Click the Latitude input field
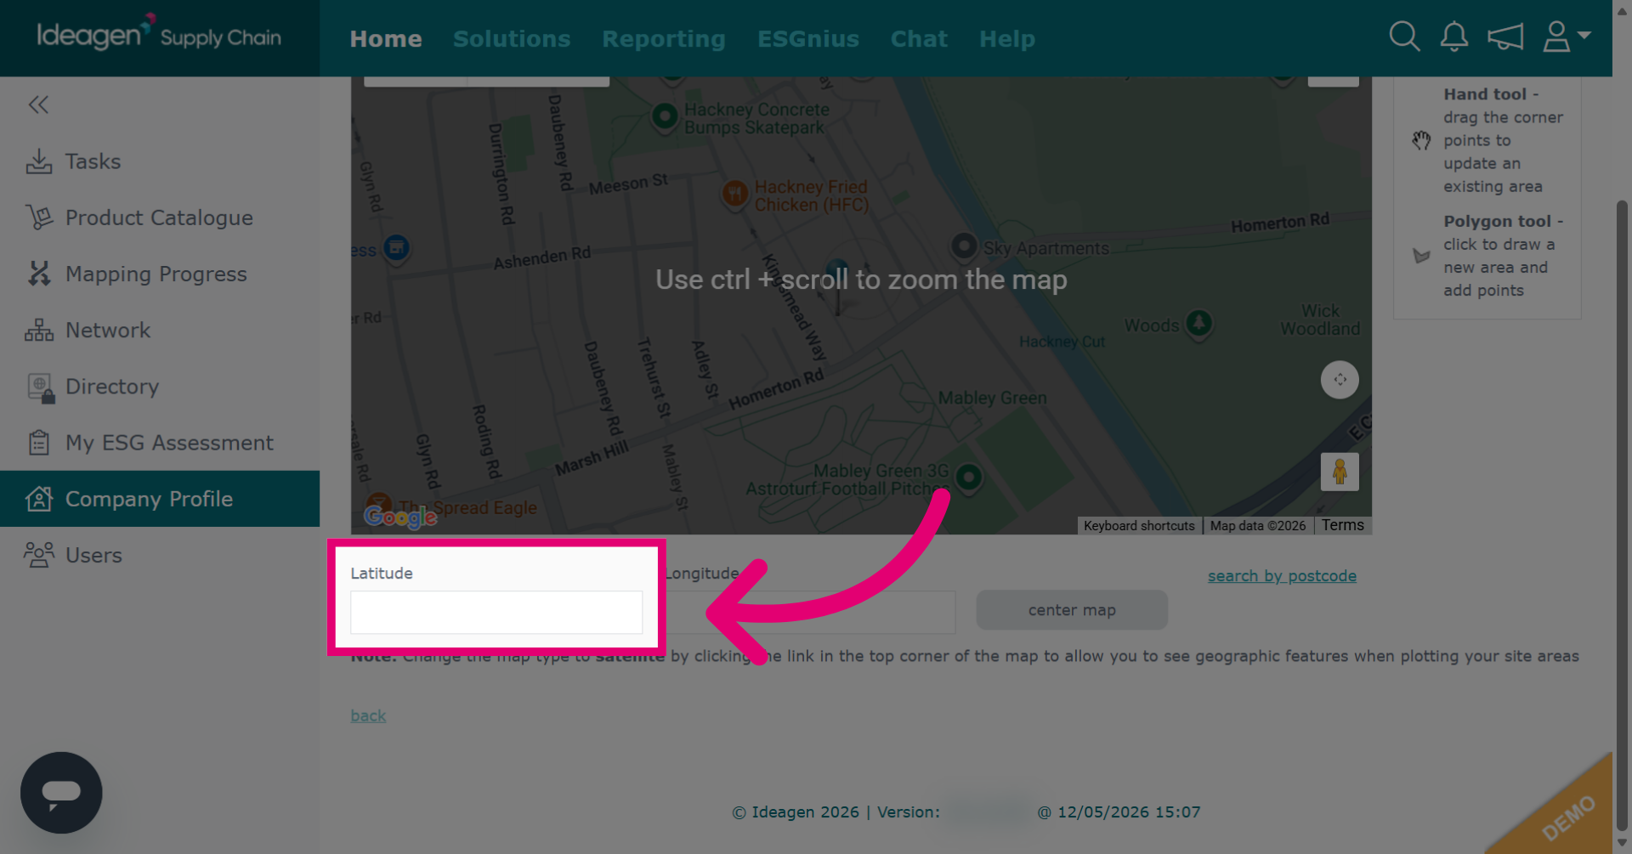 pyautogui.click(x=496, y=612)
